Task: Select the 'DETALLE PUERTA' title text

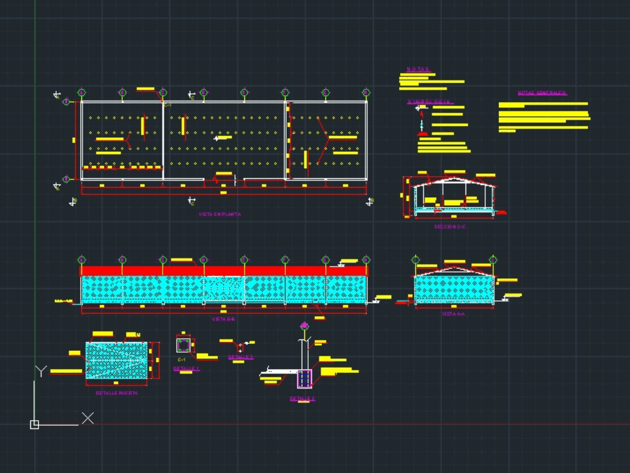Action: [x=117, y=393]
